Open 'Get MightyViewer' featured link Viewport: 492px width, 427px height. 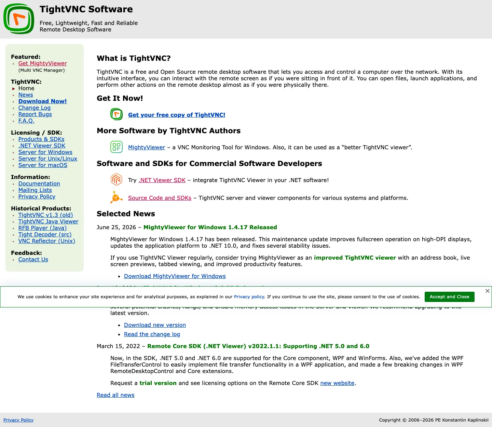[43, 63]
